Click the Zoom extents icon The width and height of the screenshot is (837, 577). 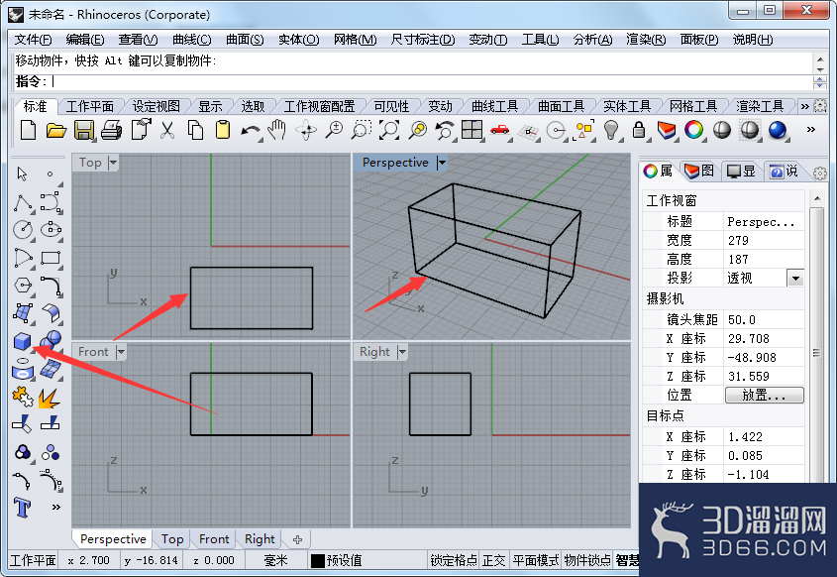389,130
